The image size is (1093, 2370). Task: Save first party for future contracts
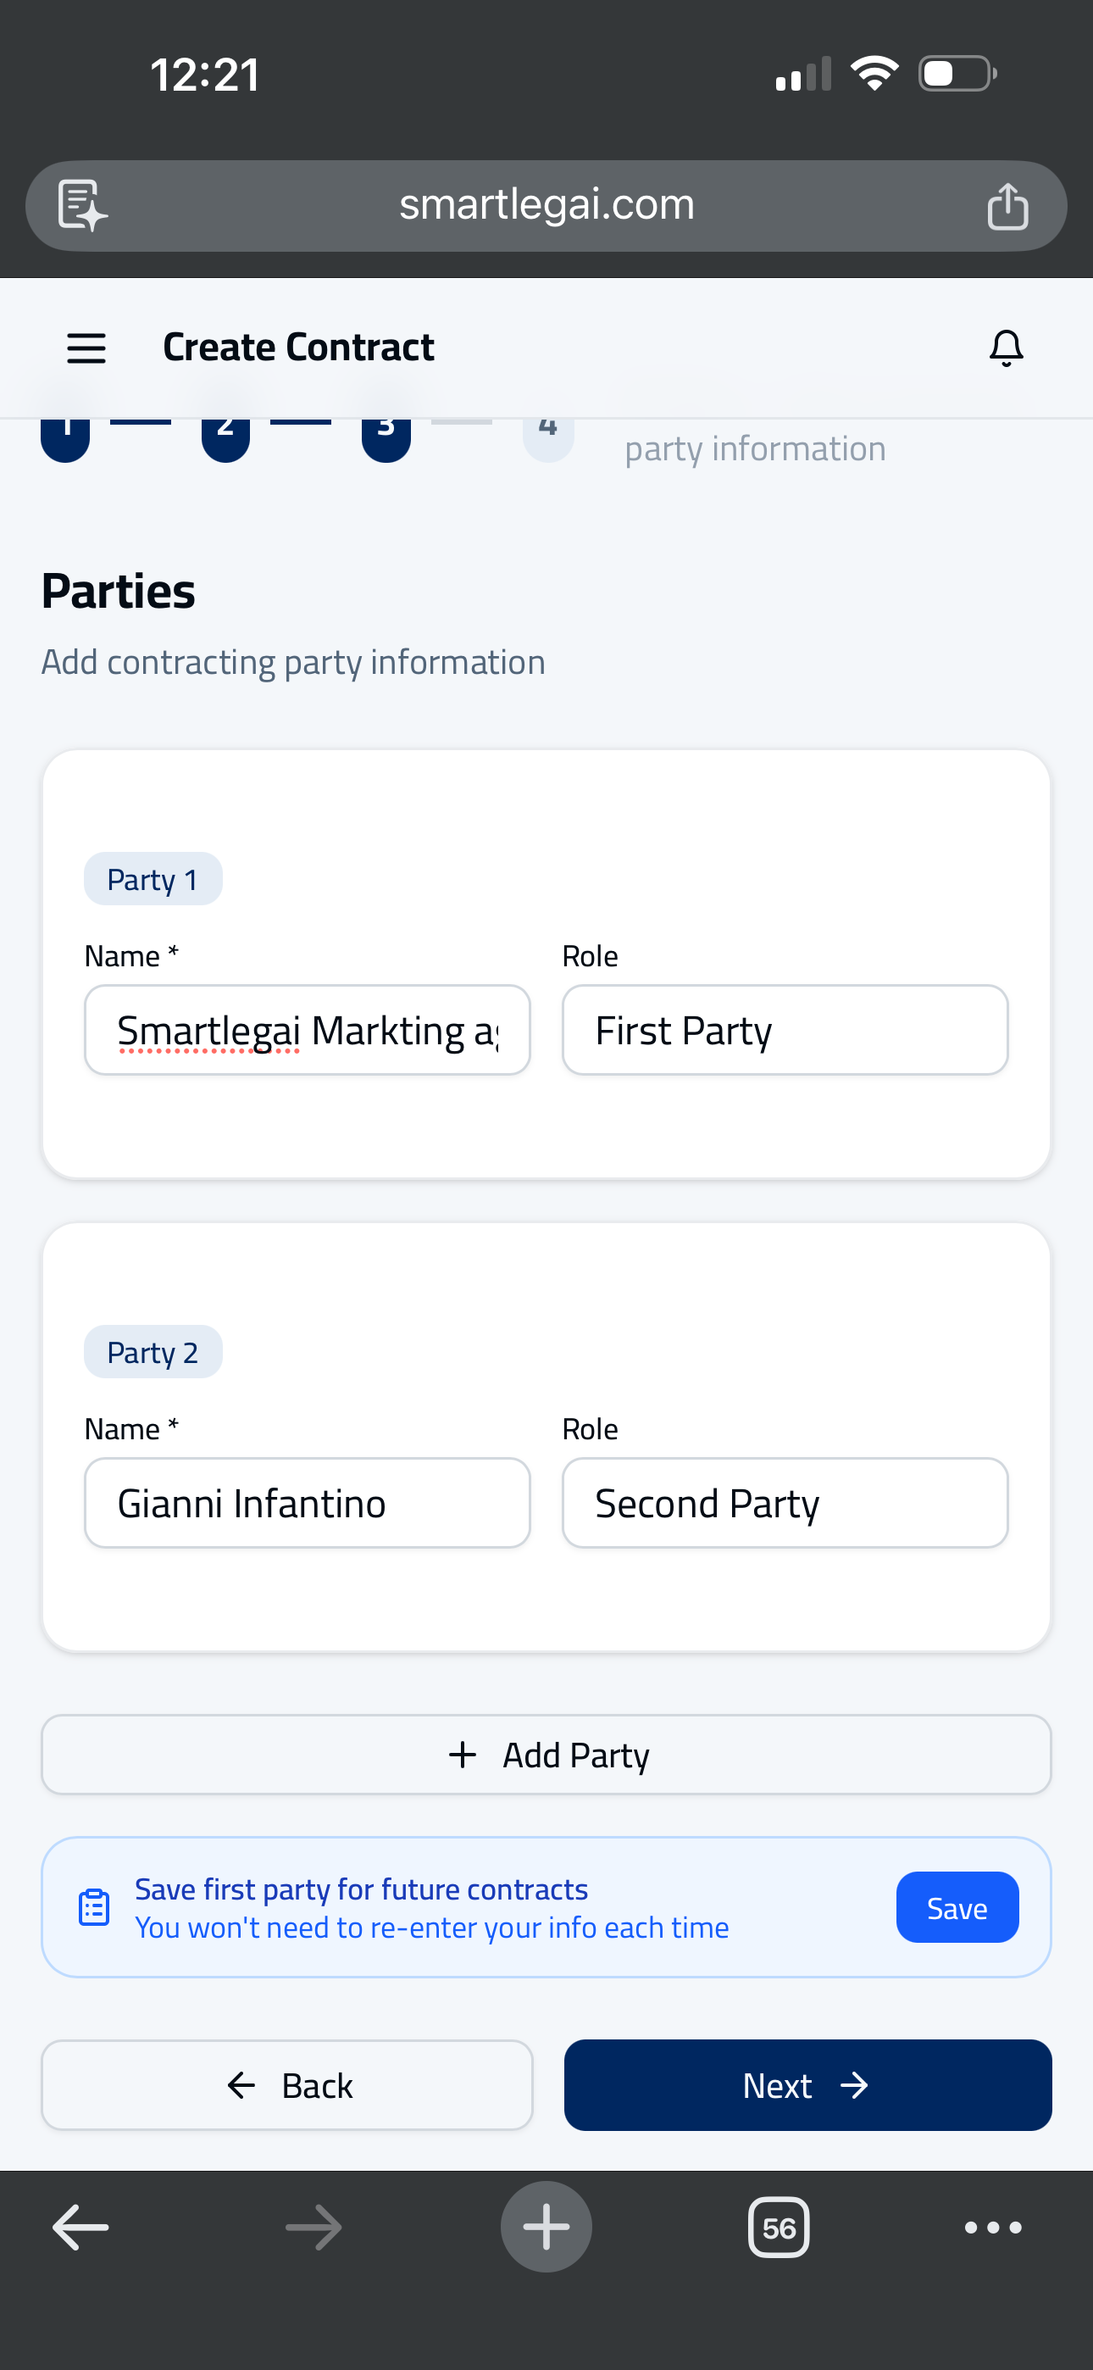pyautogui.click(x=957, y=1908)
